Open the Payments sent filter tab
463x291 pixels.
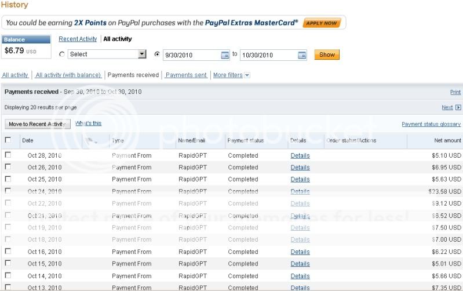[186, 75]
